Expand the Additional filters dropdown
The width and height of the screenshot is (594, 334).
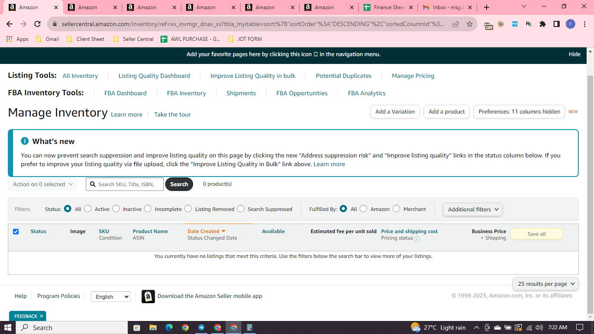(473, 209)
